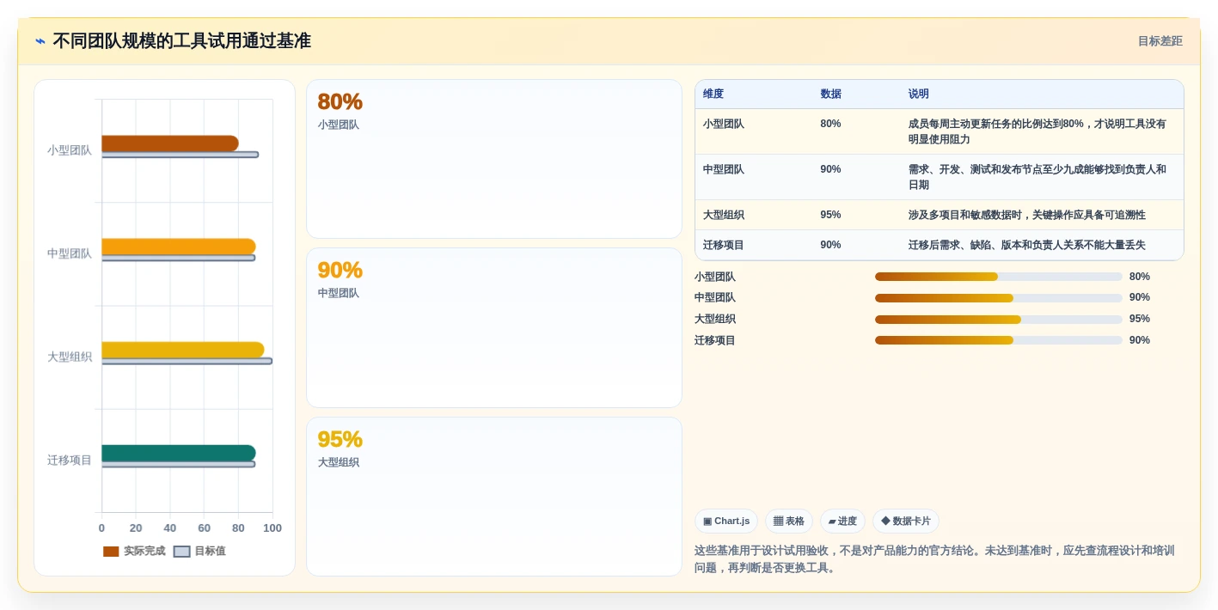Viewport: 1218px width, 610px height.
Task: Click the description starting 迁移后需求、缺陷
Action: coord(1027,245)
